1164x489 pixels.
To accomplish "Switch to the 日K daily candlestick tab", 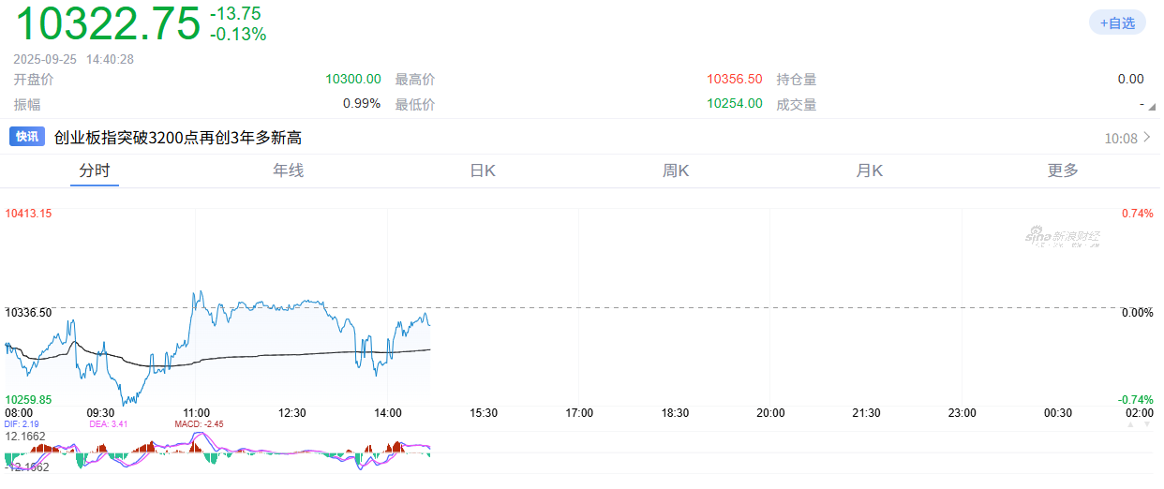I will 483,170.
